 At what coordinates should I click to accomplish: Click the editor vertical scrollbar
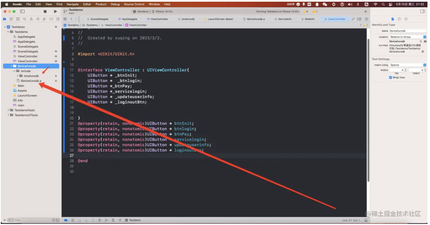tap(368, 110)
